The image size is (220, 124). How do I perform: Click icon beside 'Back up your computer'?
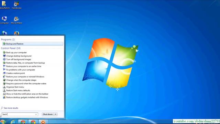pyautogui.click(x=4, y=52)
